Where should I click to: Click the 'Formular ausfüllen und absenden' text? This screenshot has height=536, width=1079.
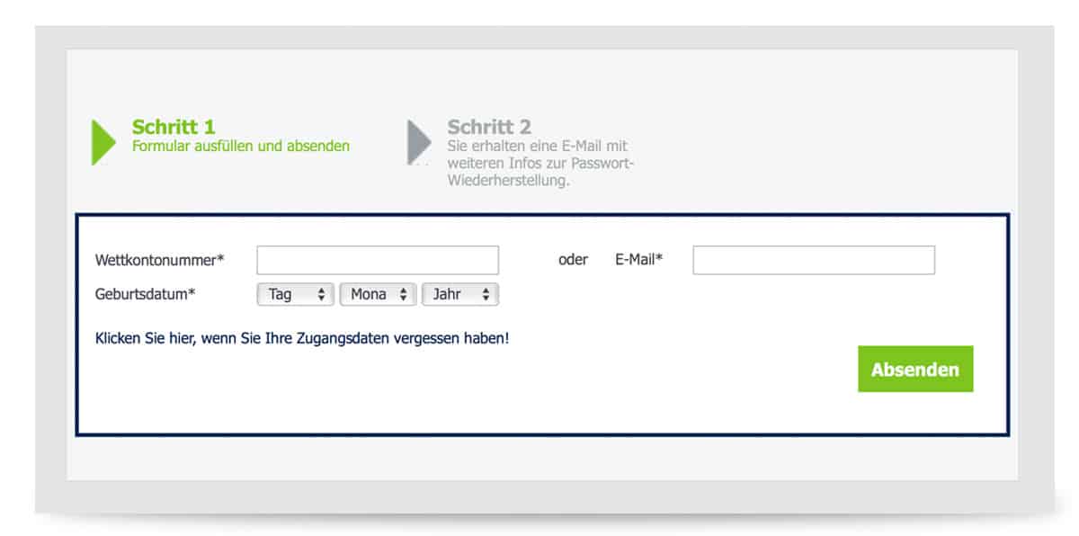pos(241,146)
